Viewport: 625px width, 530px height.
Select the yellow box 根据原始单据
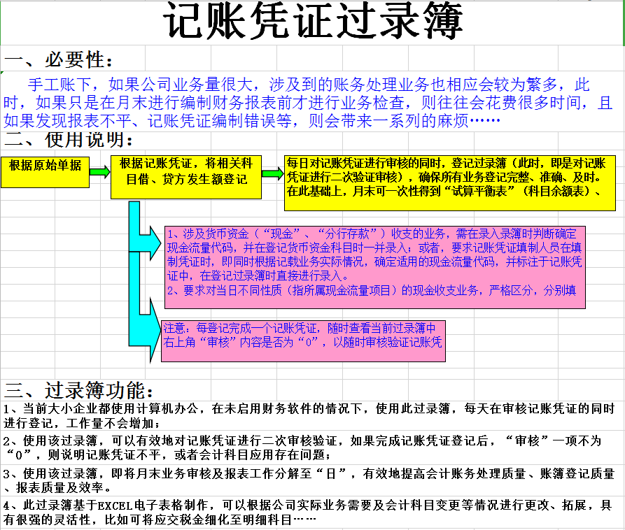[45, 172]
